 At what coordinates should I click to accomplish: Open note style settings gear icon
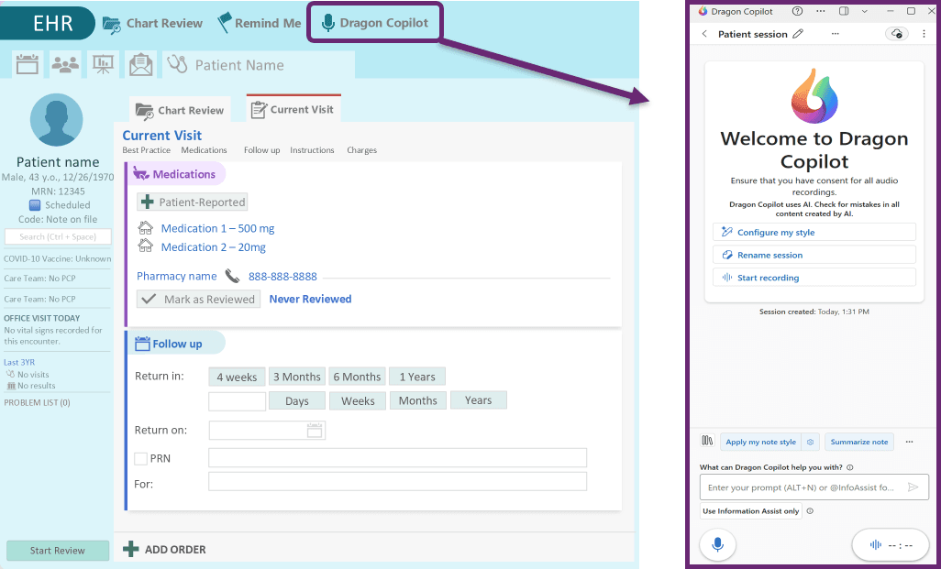point(810,442)
